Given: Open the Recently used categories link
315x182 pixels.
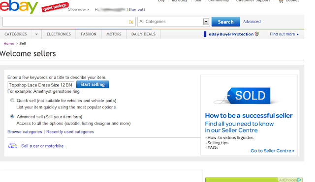Looking at the screenshot, I should click(70, 132).
